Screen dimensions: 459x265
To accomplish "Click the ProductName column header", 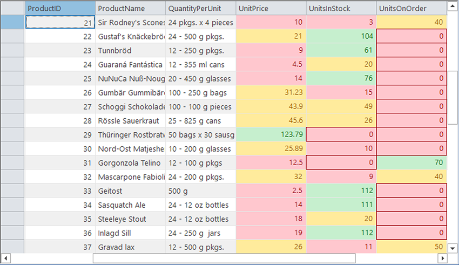I will point(131,9).
